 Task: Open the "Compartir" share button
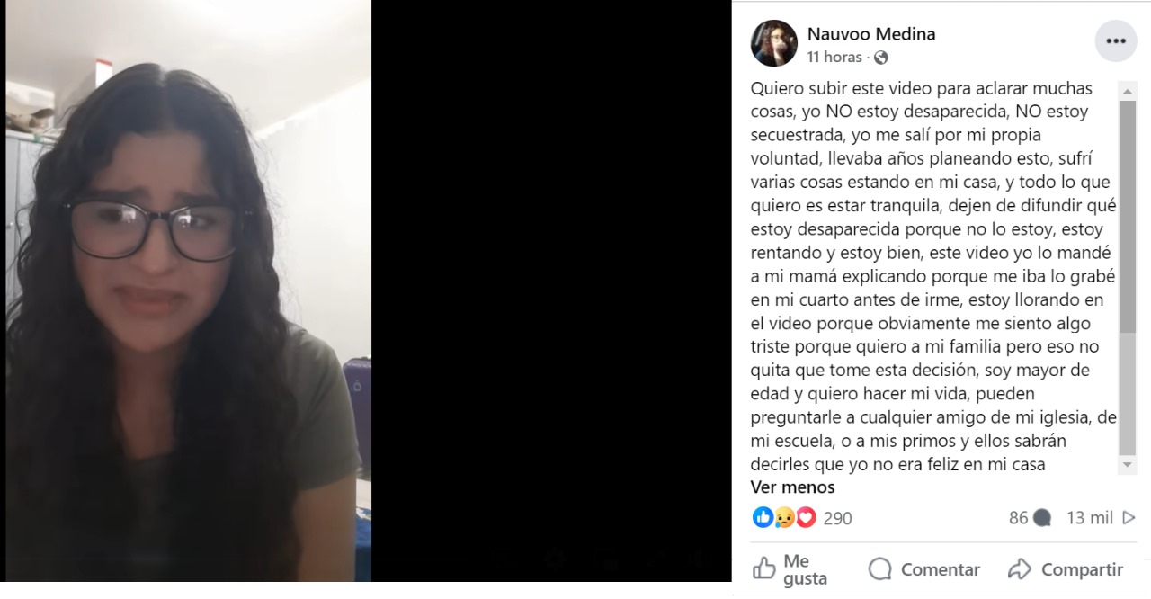[x=1066, y=569]
